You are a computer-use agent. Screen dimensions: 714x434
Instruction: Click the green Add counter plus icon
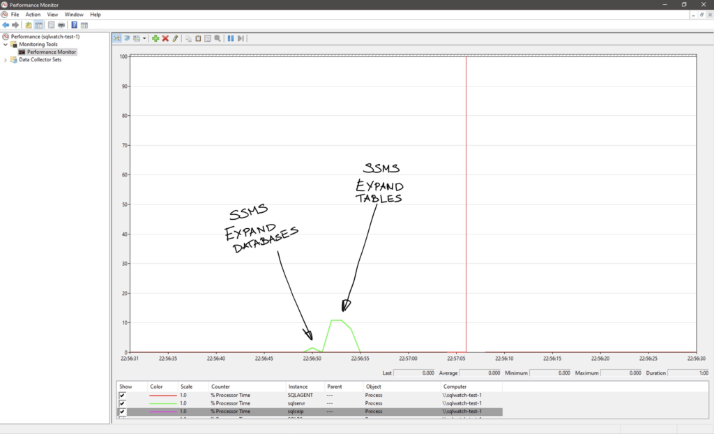[155, 38]
